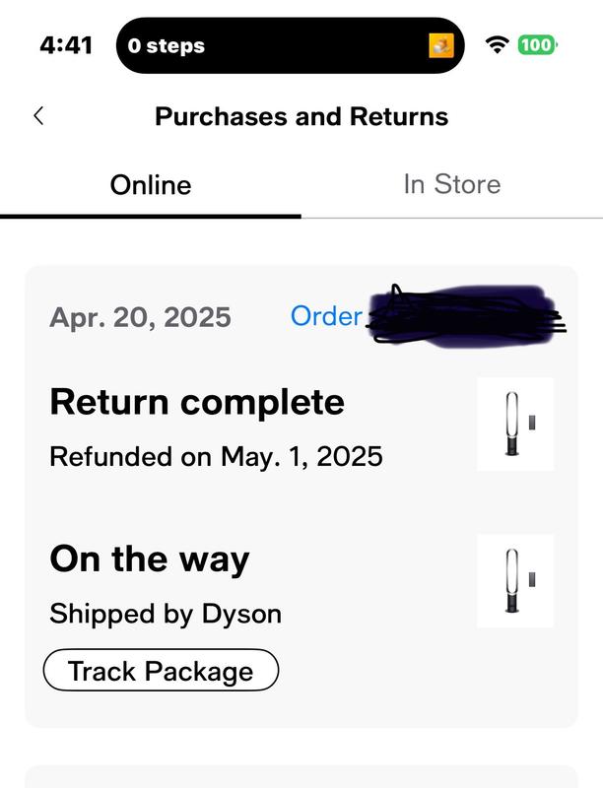Open the On the way fan thumbnail
Viewport: 603px width, 788px height.
(x=515, y=581)
